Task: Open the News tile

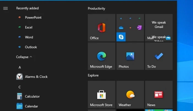Action: pyautogui.click(x=159, y=95)
